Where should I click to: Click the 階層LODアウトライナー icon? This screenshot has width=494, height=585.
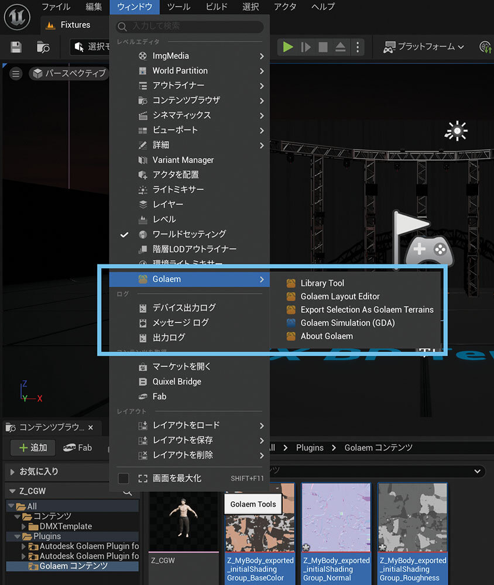pos(143,249)
